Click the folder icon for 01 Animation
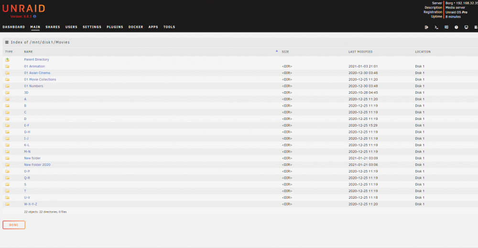Viewport: 478px width, 248px height. click(x=7, y=66)
